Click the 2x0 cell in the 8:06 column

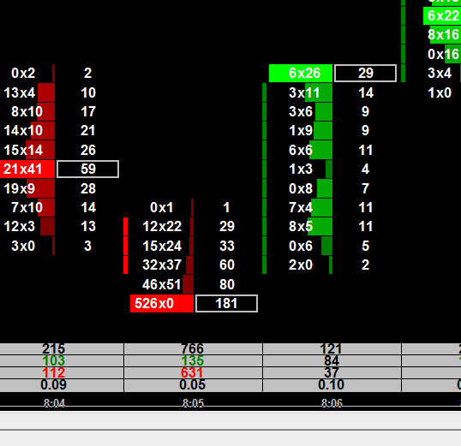pyautogui.click(x=301, y=265)
